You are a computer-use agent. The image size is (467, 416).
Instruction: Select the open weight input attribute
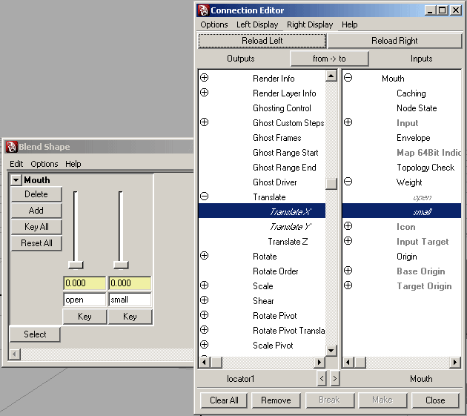422,197
